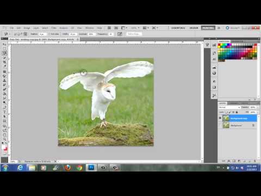This screenshot has height=196, width=261.
Task: Open Mini Bridge from the application bar
Action: [116, 28]
